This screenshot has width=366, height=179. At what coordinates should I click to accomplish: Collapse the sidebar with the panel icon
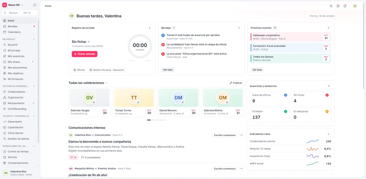pyautogui.click(x=35, y=5)
